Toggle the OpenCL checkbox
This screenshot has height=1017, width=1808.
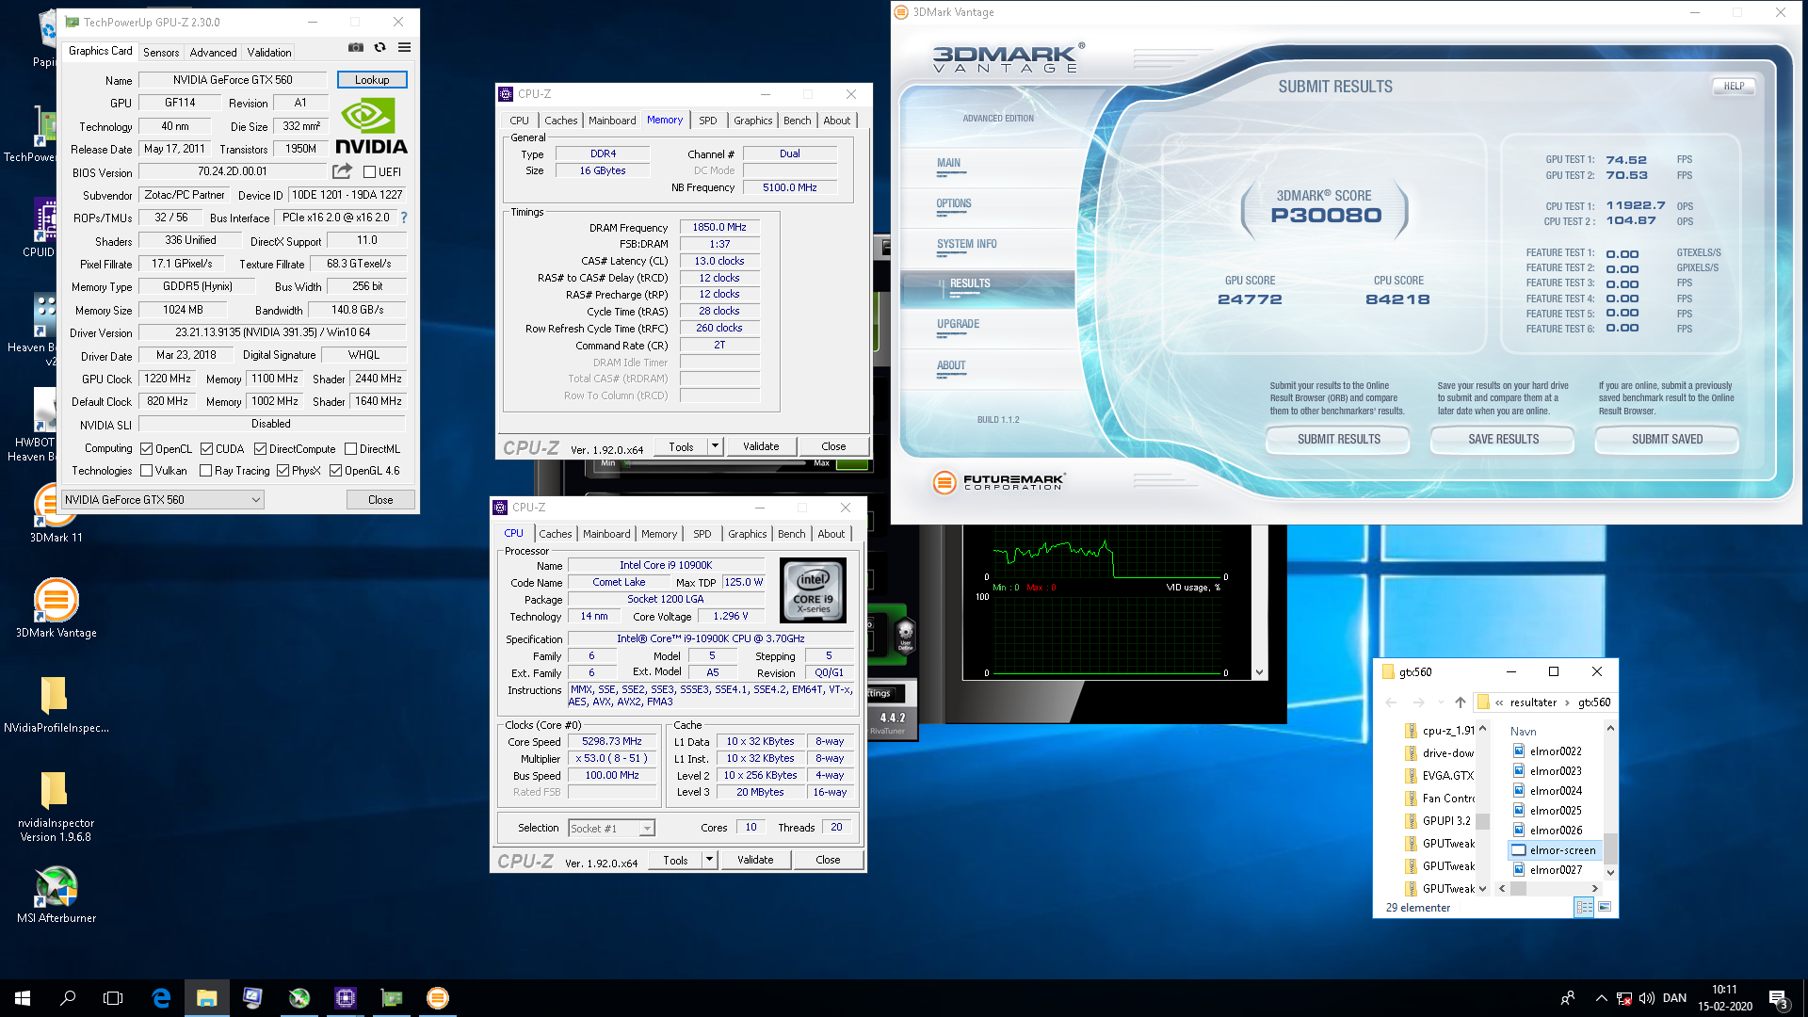click(x=146, y=449)
